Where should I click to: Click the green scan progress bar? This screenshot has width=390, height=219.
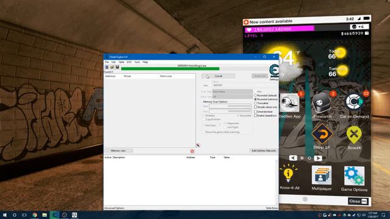[171, 69]
